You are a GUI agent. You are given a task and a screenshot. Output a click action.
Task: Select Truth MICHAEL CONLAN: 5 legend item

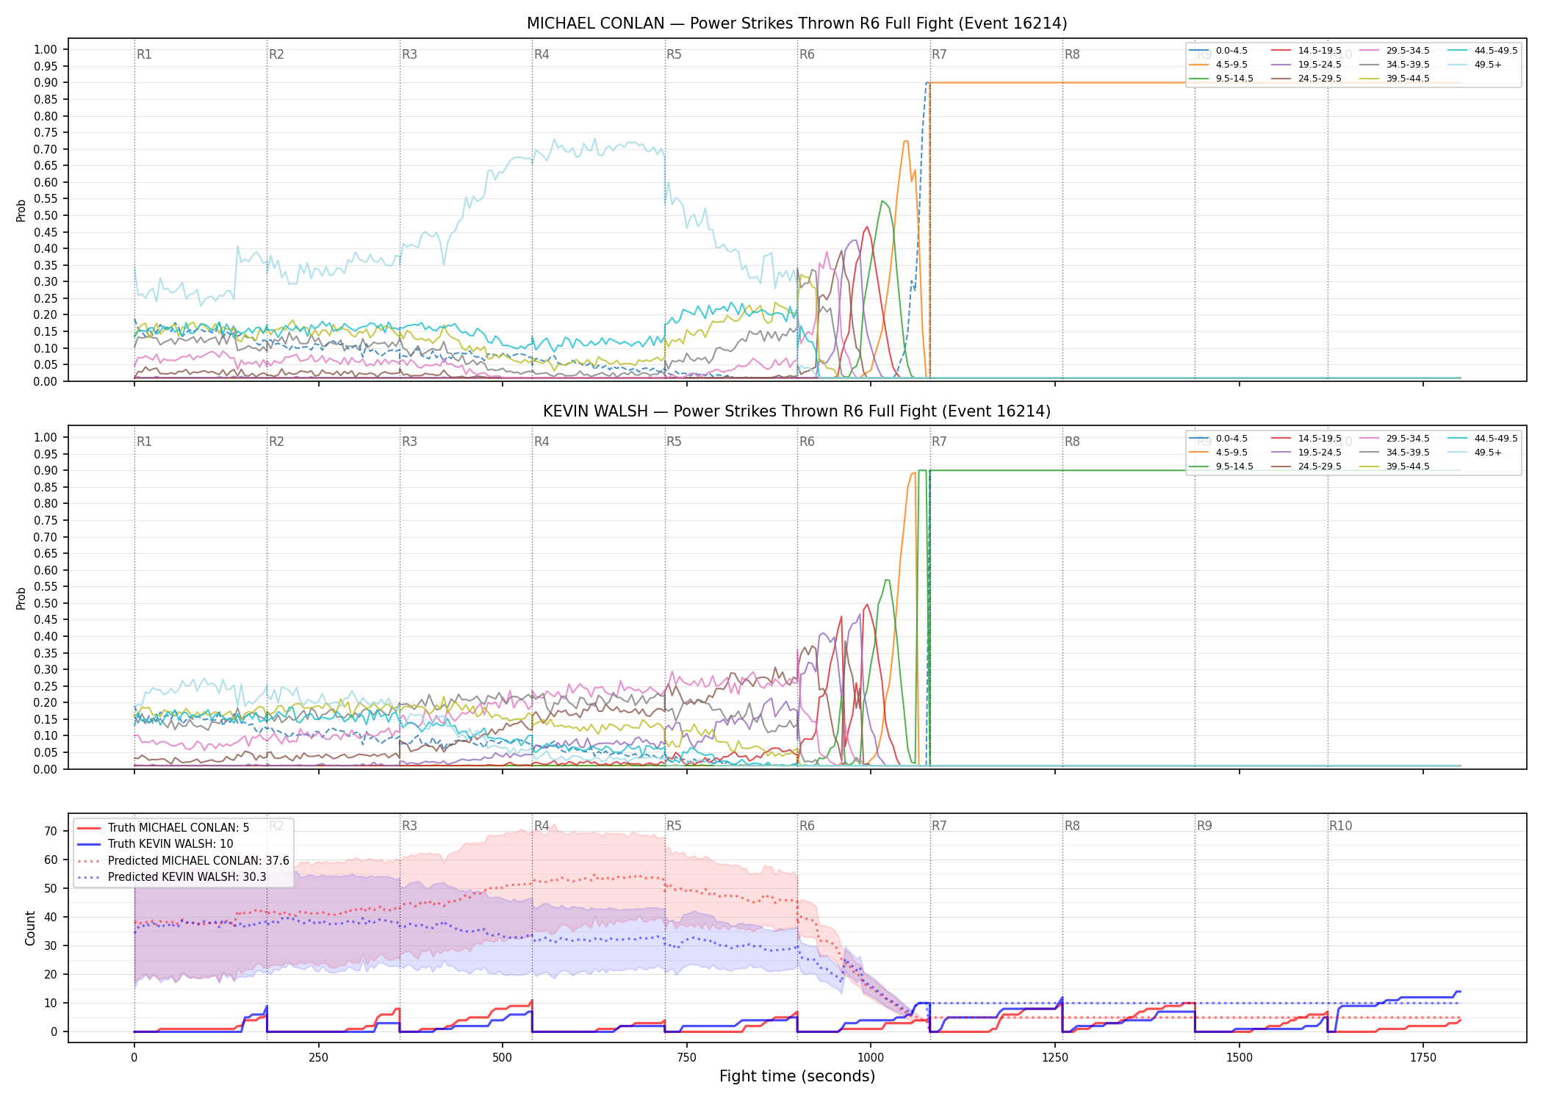point(163,827)
